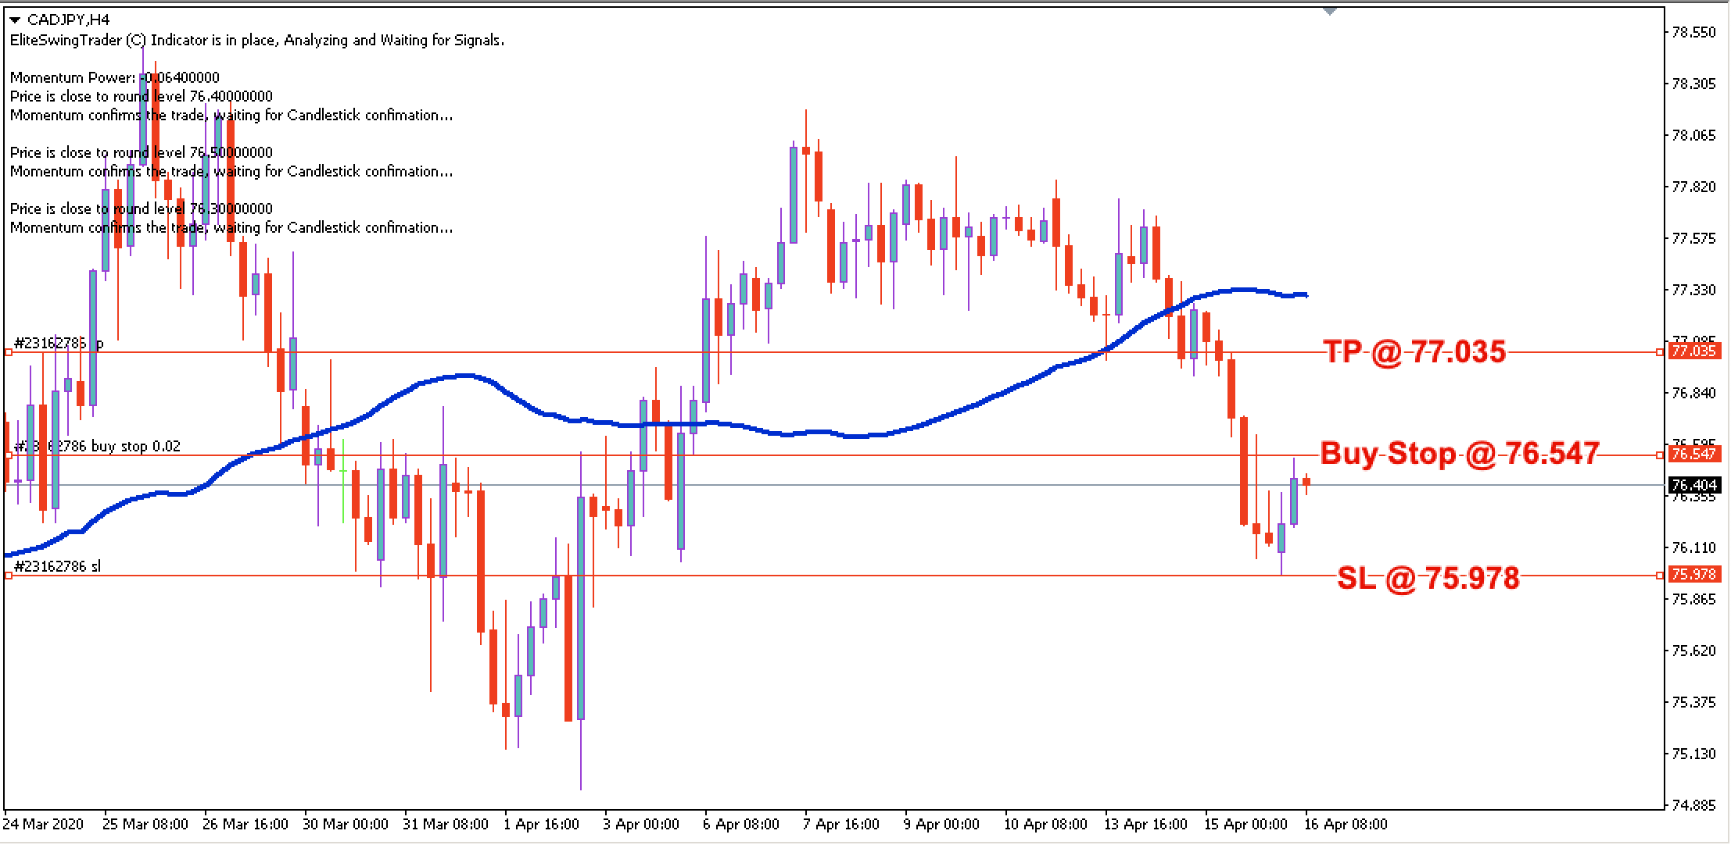Open the CADJPY,H4 chart dropdown arrow
Screen dimensions: 1731x845
coord(16,20)
